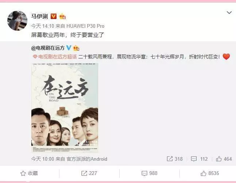Click the blue V badge of 电视剧在远方
236x183 pixels.
pyautogui.click(x=69, y=48)
